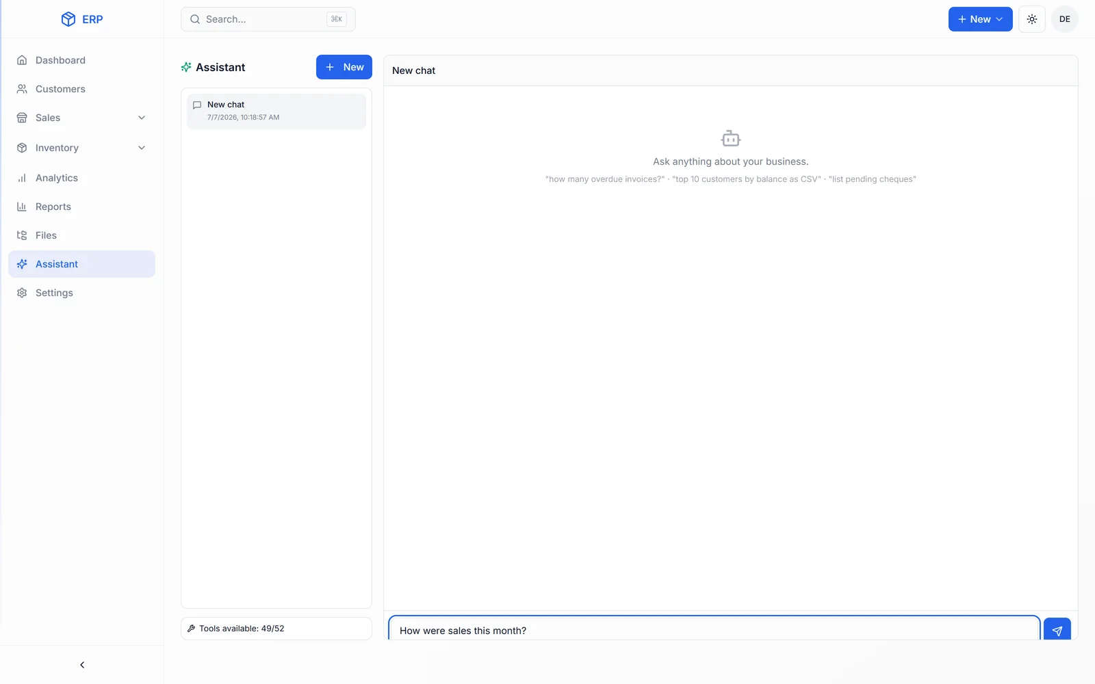Click Tools available: 49/52 indicator

coord(276,629)
